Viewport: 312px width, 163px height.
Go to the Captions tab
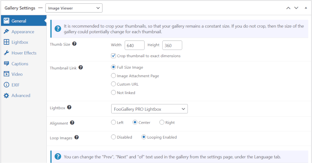point(24,64)
